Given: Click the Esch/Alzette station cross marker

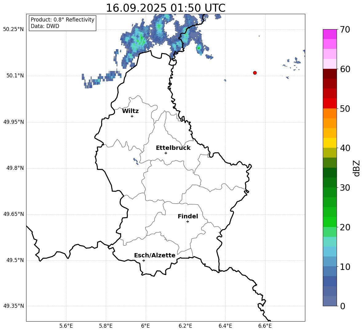Looking at the screenshot, I should pos(144,260).
